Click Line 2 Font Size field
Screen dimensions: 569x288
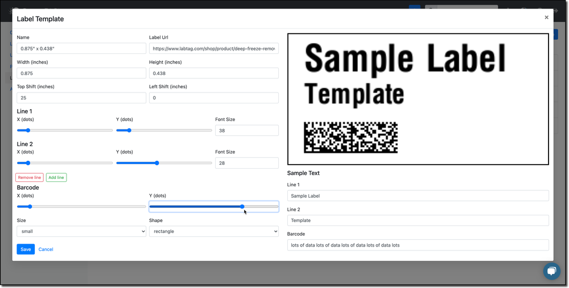247,163
